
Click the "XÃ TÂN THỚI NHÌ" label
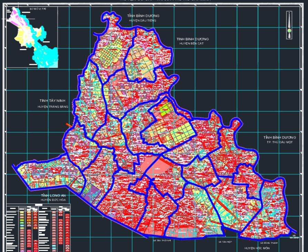click(x=162, y=240)
